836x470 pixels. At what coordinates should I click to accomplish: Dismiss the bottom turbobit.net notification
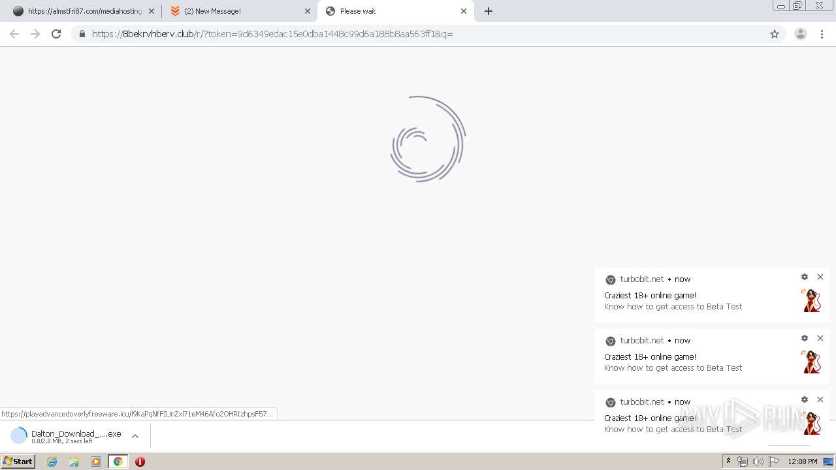click(820, 399)
